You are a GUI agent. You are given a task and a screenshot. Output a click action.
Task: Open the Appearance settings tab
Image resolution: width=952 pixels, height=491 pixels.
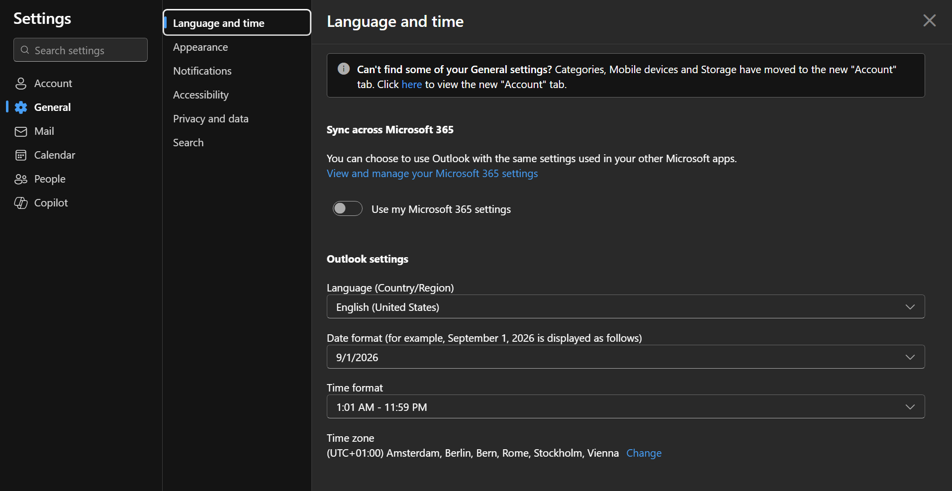200,47
